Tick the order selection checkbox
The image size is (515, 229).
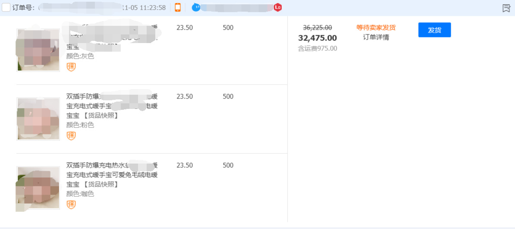6,7
